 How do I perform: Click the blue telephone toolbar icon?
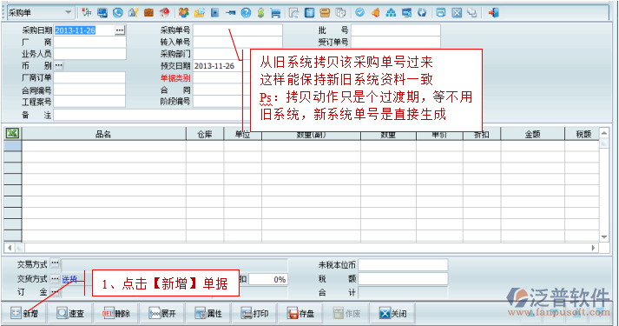tap(118, 13)
